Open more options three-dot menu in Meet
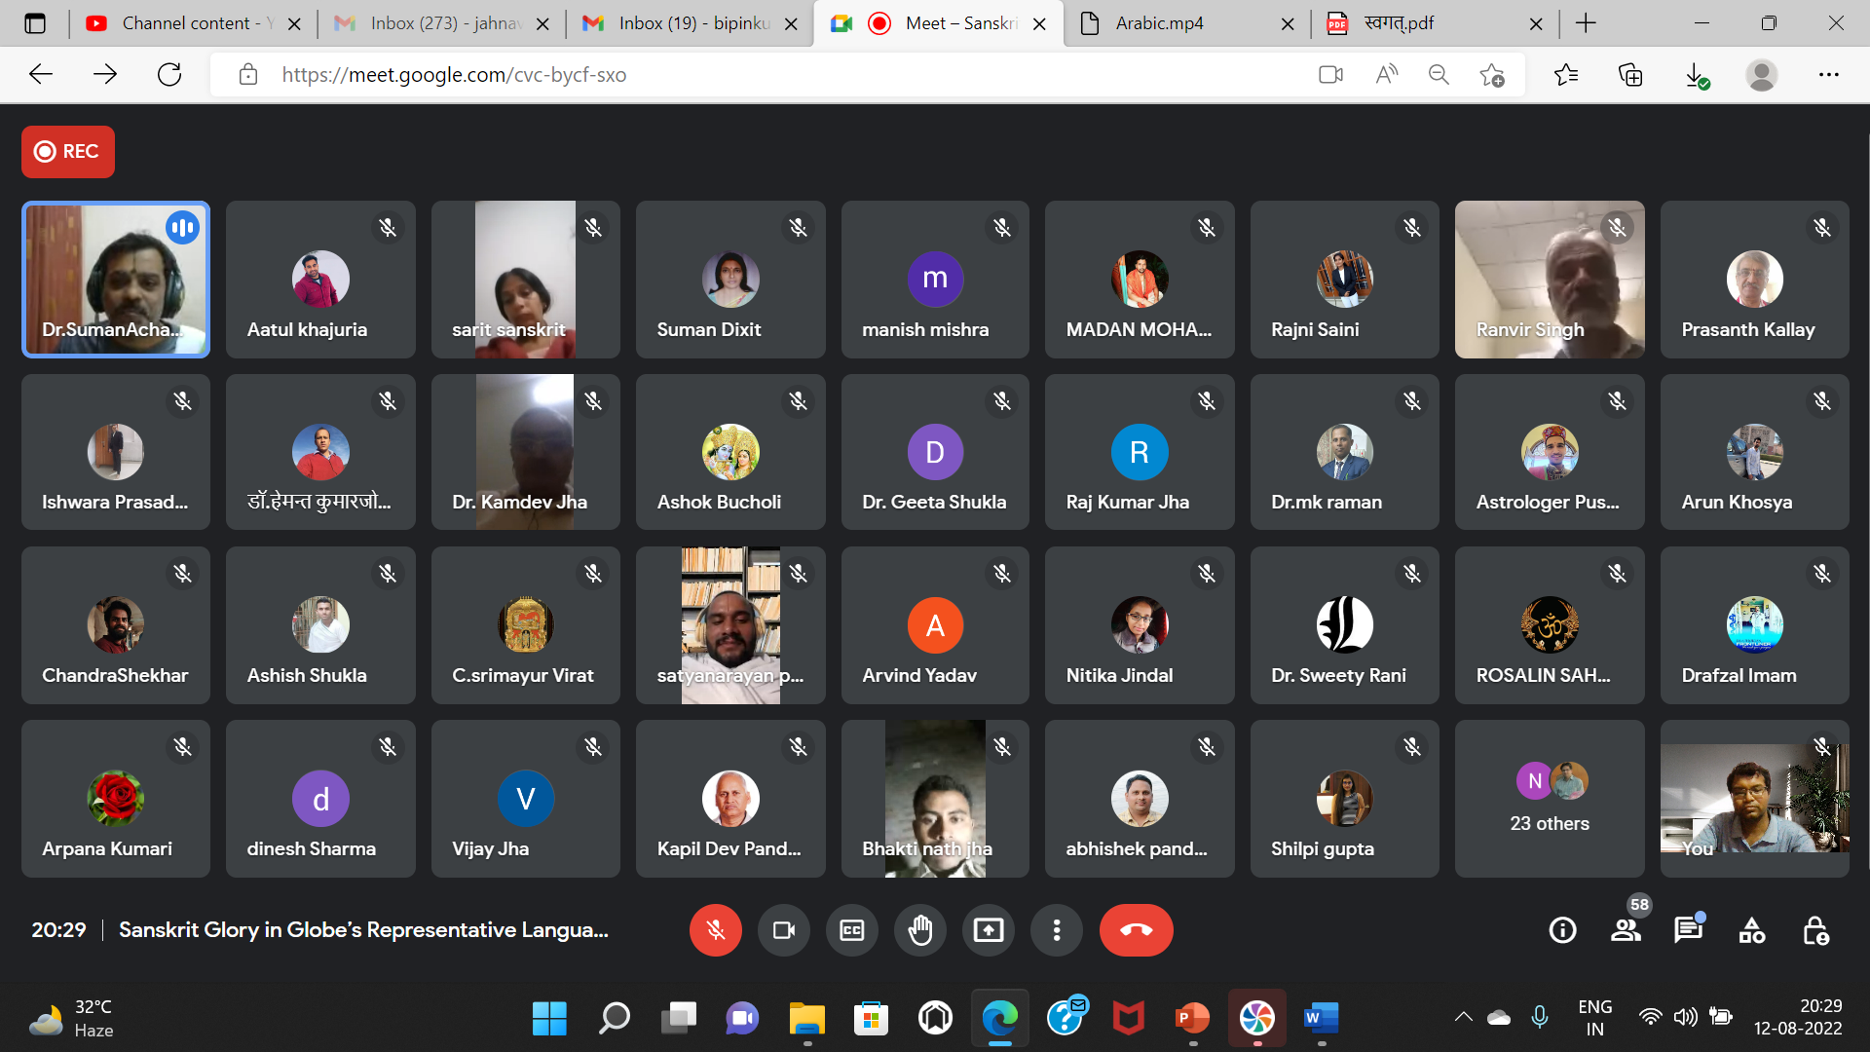 1056,930
